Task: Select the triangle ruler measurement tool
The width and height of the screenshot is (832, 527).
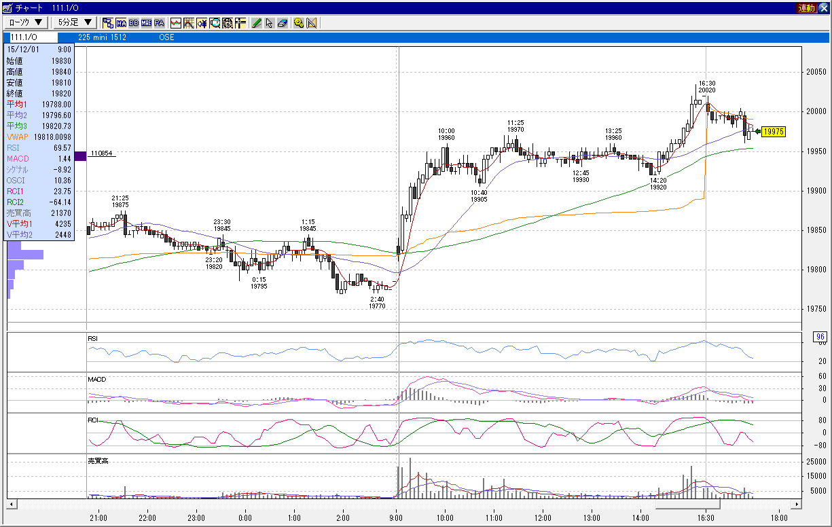Action: pyautogui.click(x=312, y=22)
